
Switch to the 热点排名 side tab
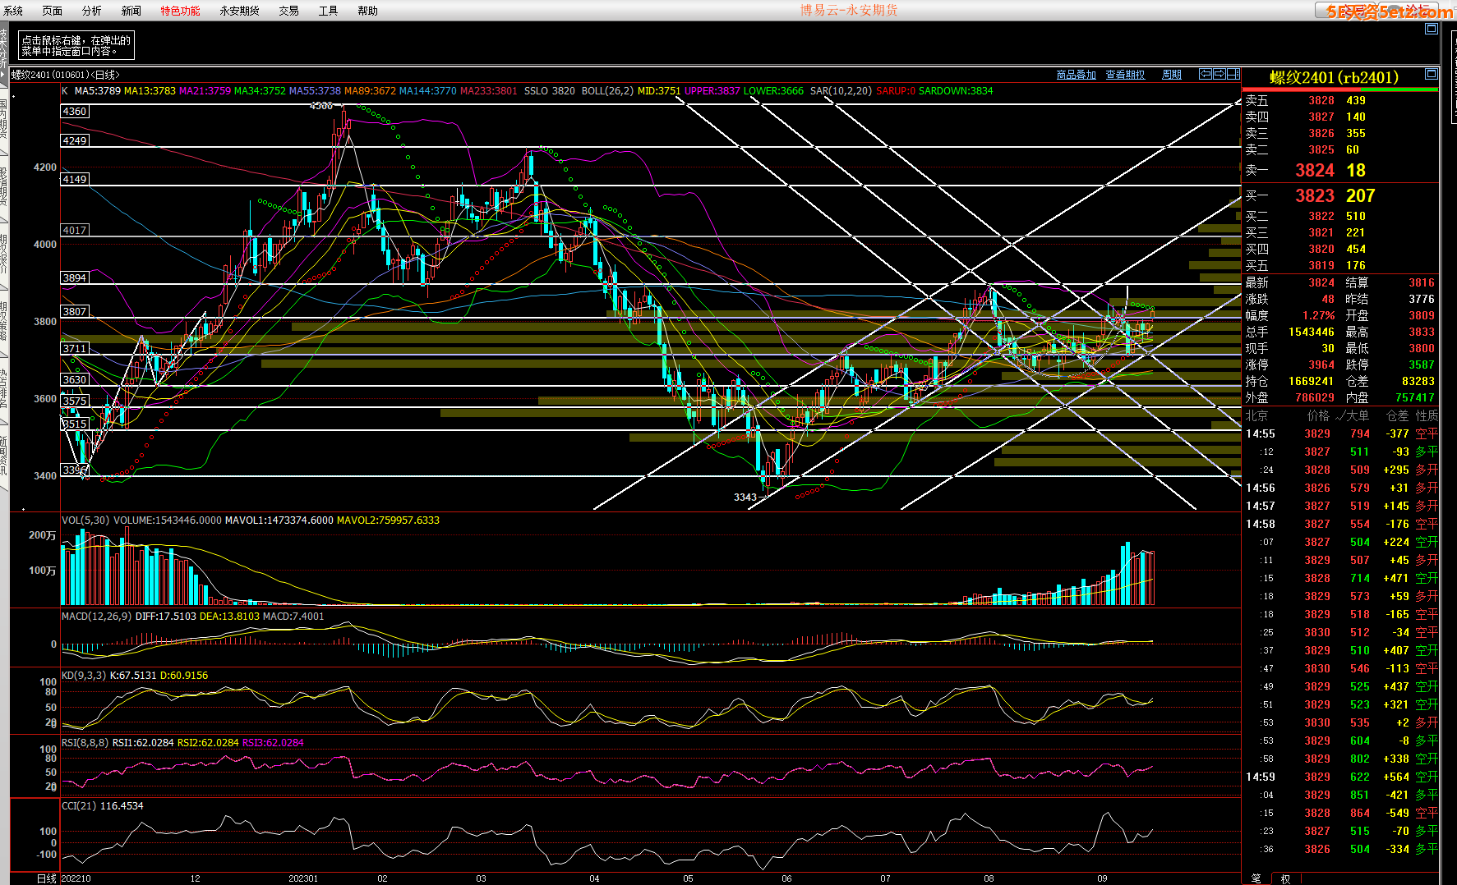(x=4, y=389)
